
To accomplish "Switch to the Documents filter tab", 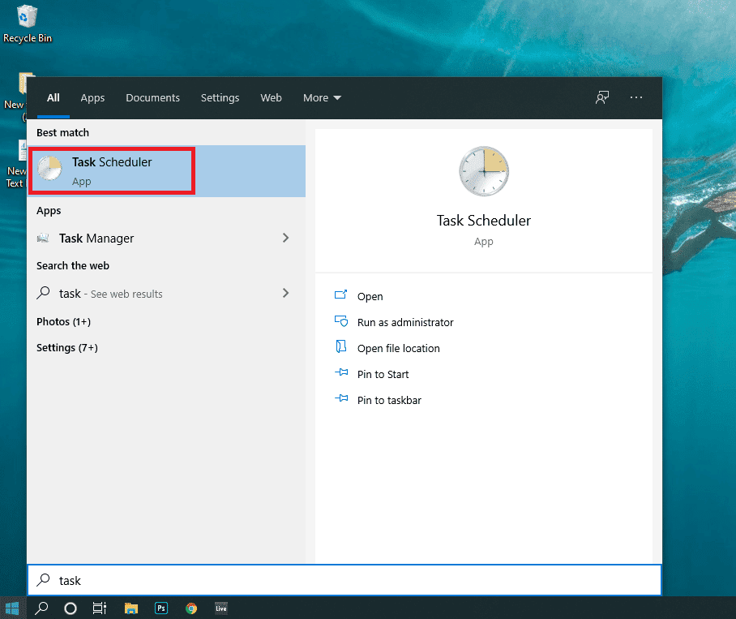I will pos(152,98).
